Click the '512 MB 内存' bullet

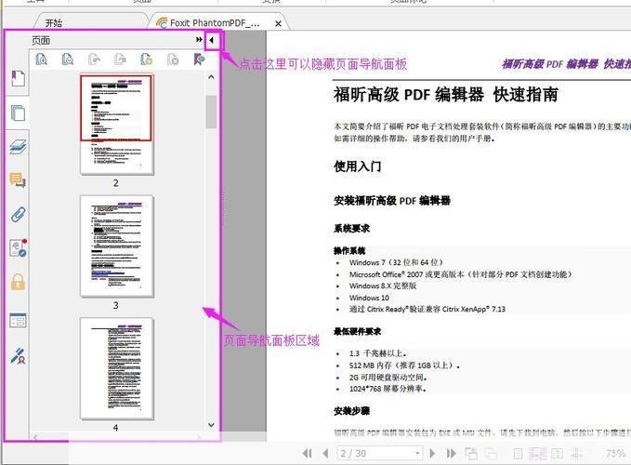click(404, 365)
